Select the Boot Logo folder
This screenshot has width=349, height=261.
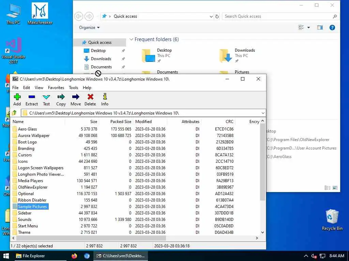pyautogui.click(x=27, y=142)
